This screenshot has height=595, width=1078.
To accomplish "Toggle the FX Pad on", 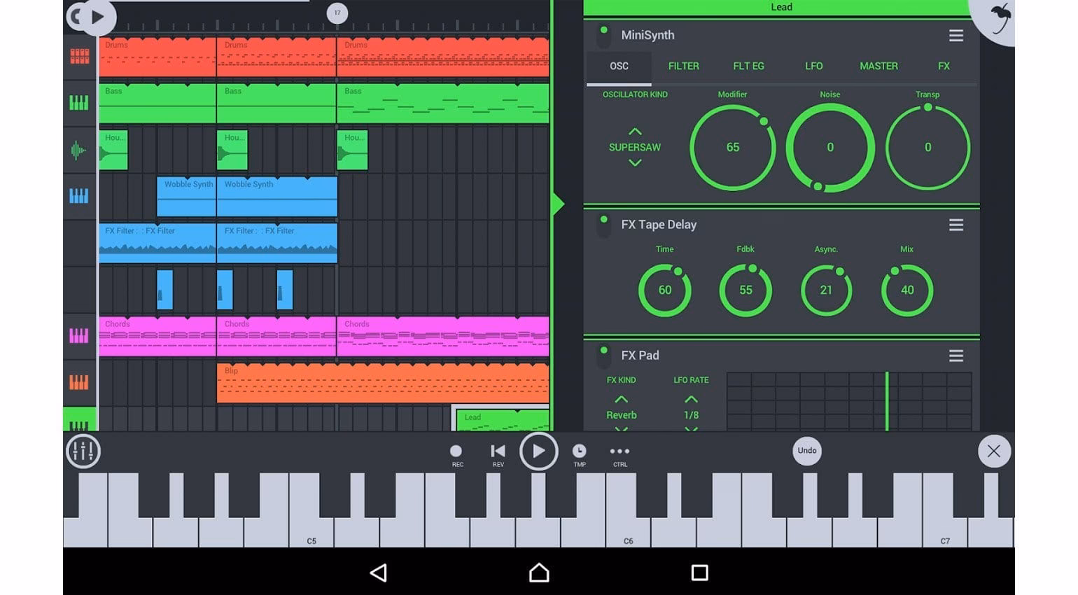I will pyautogui.click(x=603, y=349).
